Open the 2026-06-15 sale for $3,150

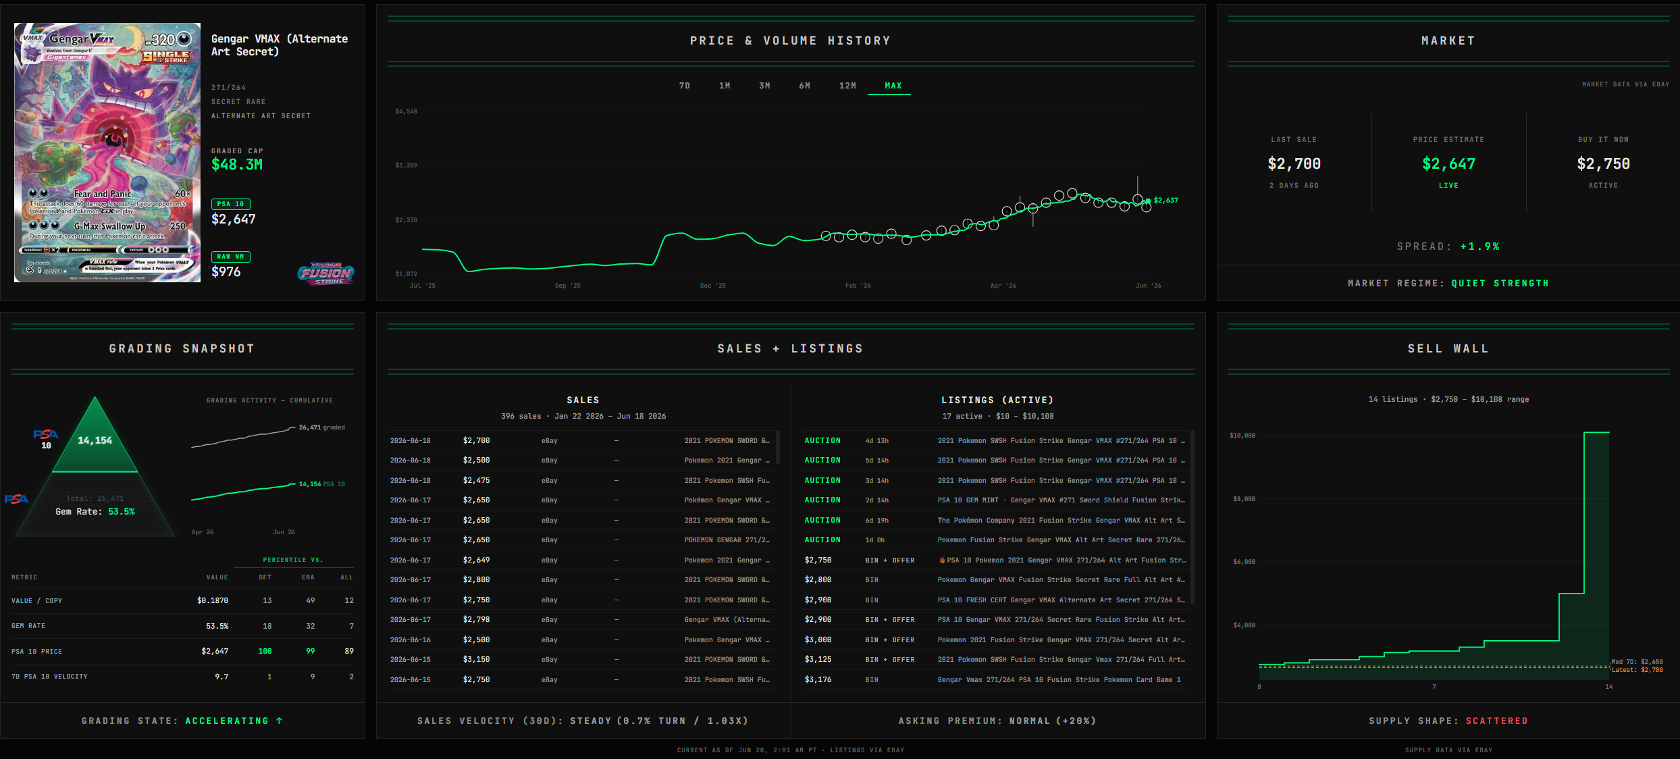click(x=581, y=660)
